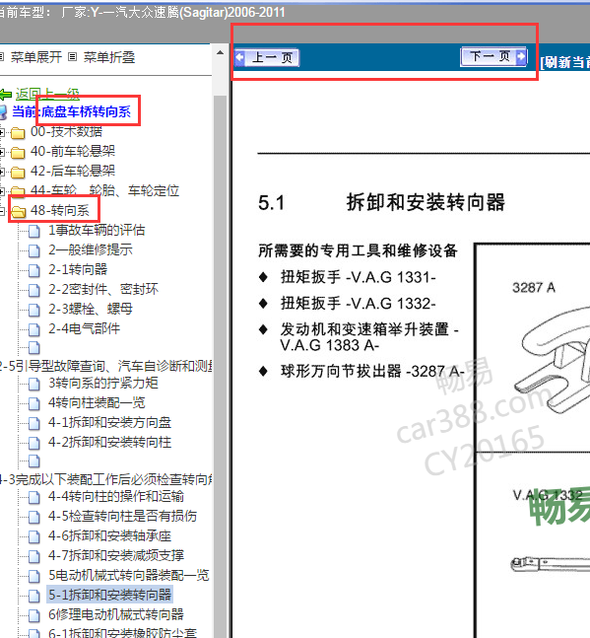Expand the 40-前车轮悬架 folder node
The image size is (590, 638).
coord(2,152)
